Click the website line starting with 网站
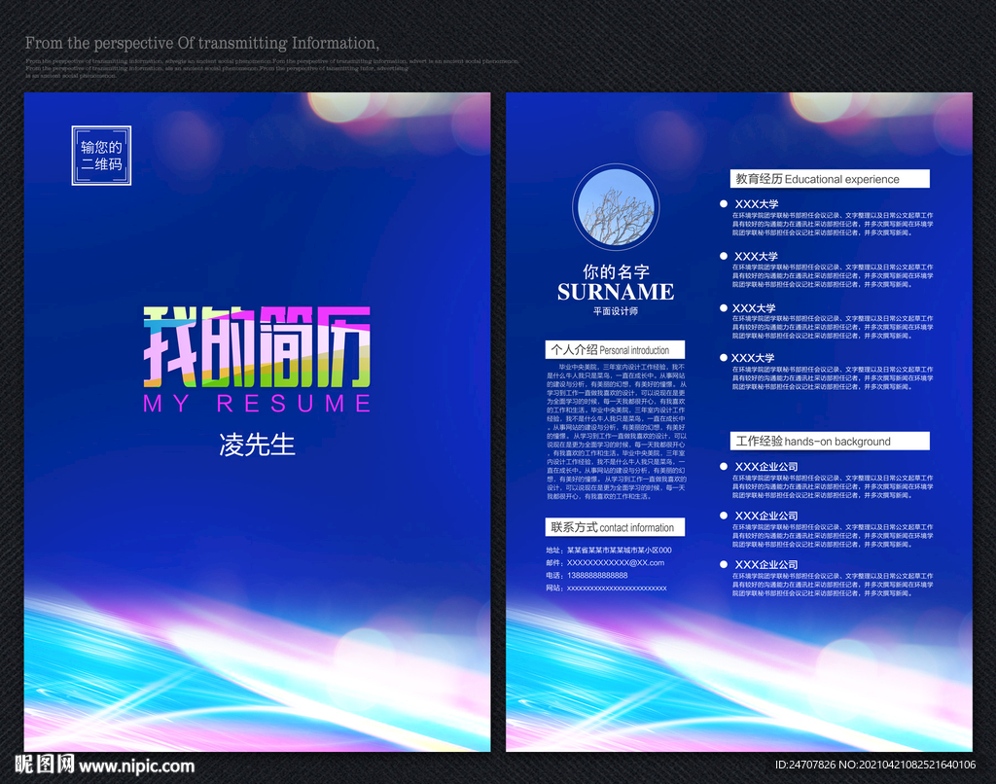The width and height of the screenshot is (996, 784). 606,588
